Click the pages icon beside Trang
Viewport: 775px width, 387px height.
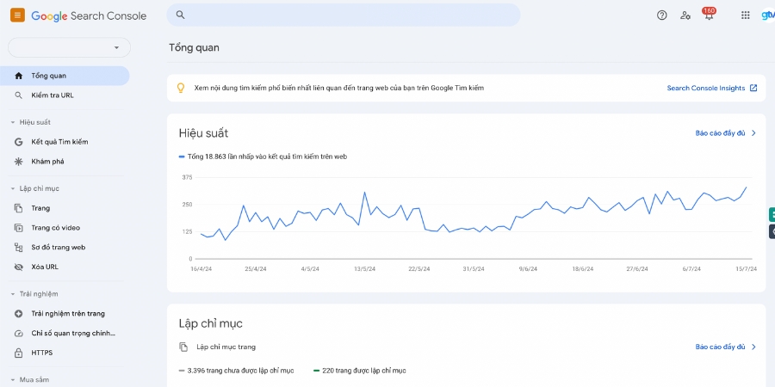tap(19, 208)
